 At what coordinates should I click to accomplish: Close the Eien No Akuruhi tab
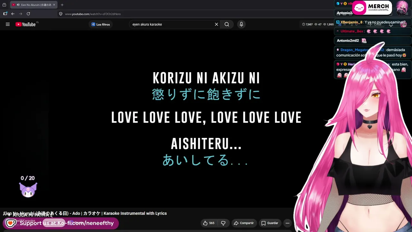(x=54, y=5)
